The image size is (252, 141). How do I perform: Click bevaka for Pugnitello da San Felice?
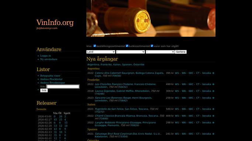pyautogui.click(x=207, y=109)
